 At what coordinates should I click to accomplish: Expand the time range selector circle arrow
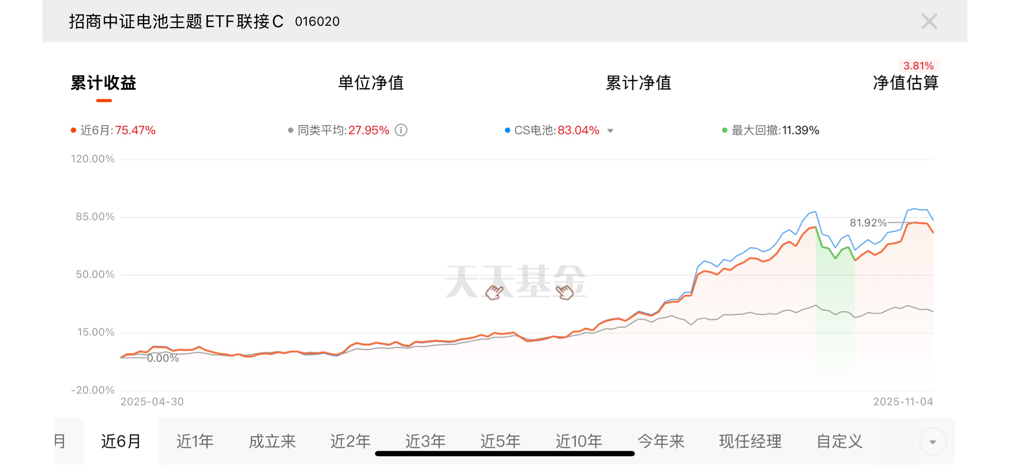933,441
